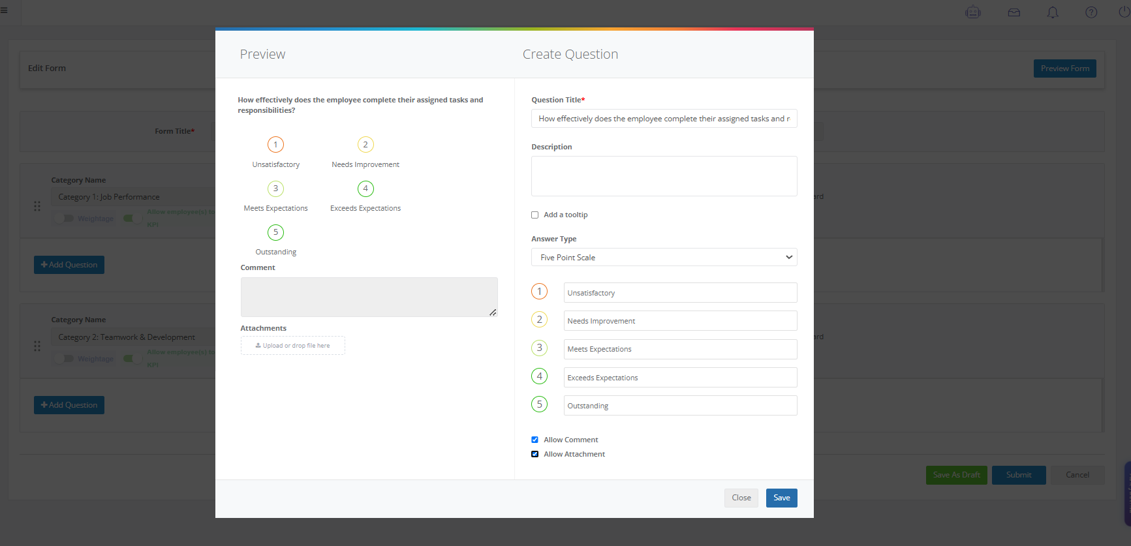Screen dimensions: 1131x546
Task: Select rating circle 4 in Preview
Action: 365,189
